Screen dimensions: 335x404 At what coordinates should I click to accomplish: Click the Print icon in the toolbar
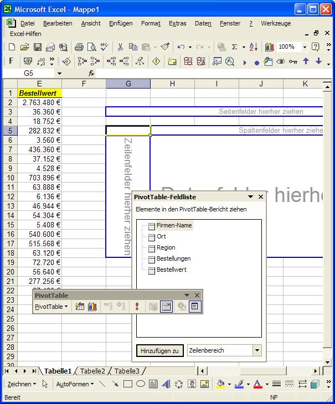point(79,47)
